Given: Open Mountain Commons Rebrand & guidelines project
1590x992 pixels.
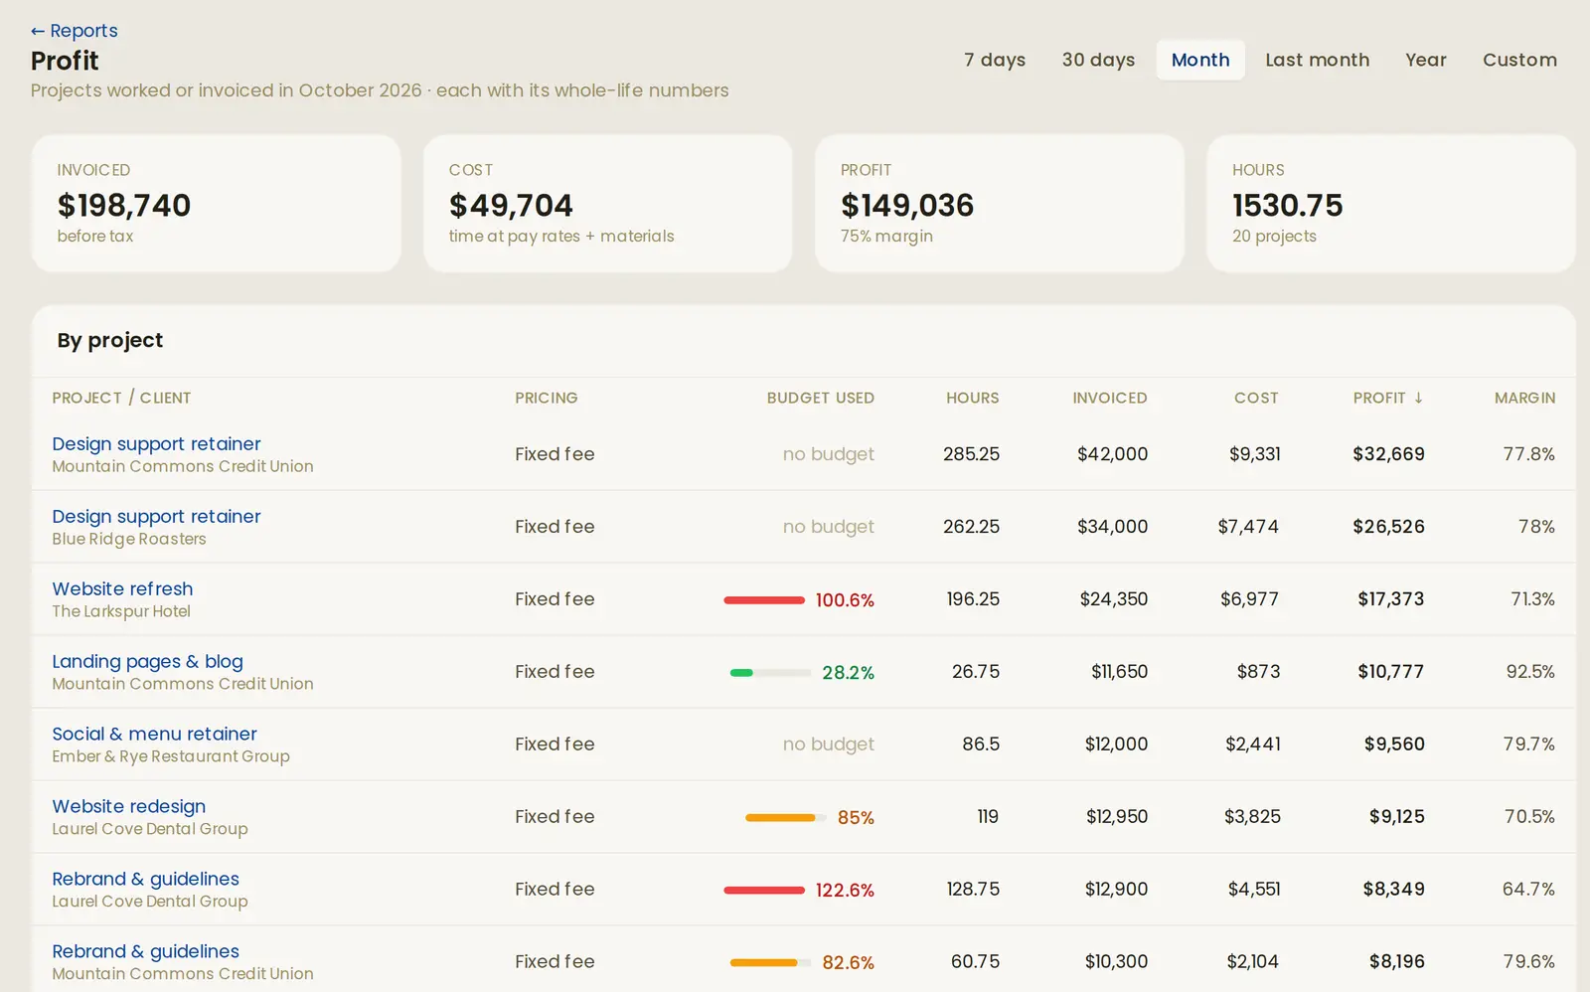Looking at the screenshot, I should [x=145, y=951].
